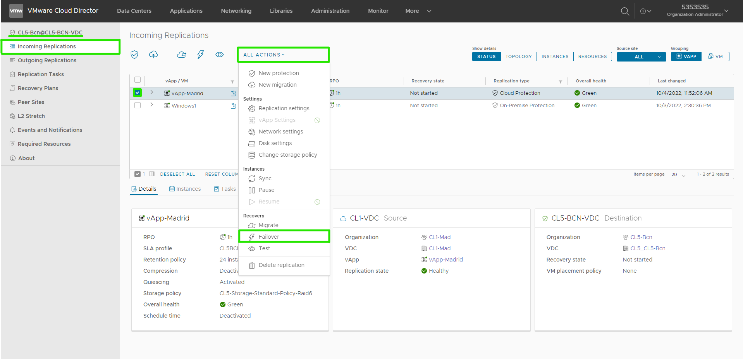This screenshot has height=359, width=743.
Task: Click the shield New protection toolbar icon
Action: [x=134, y=55]
